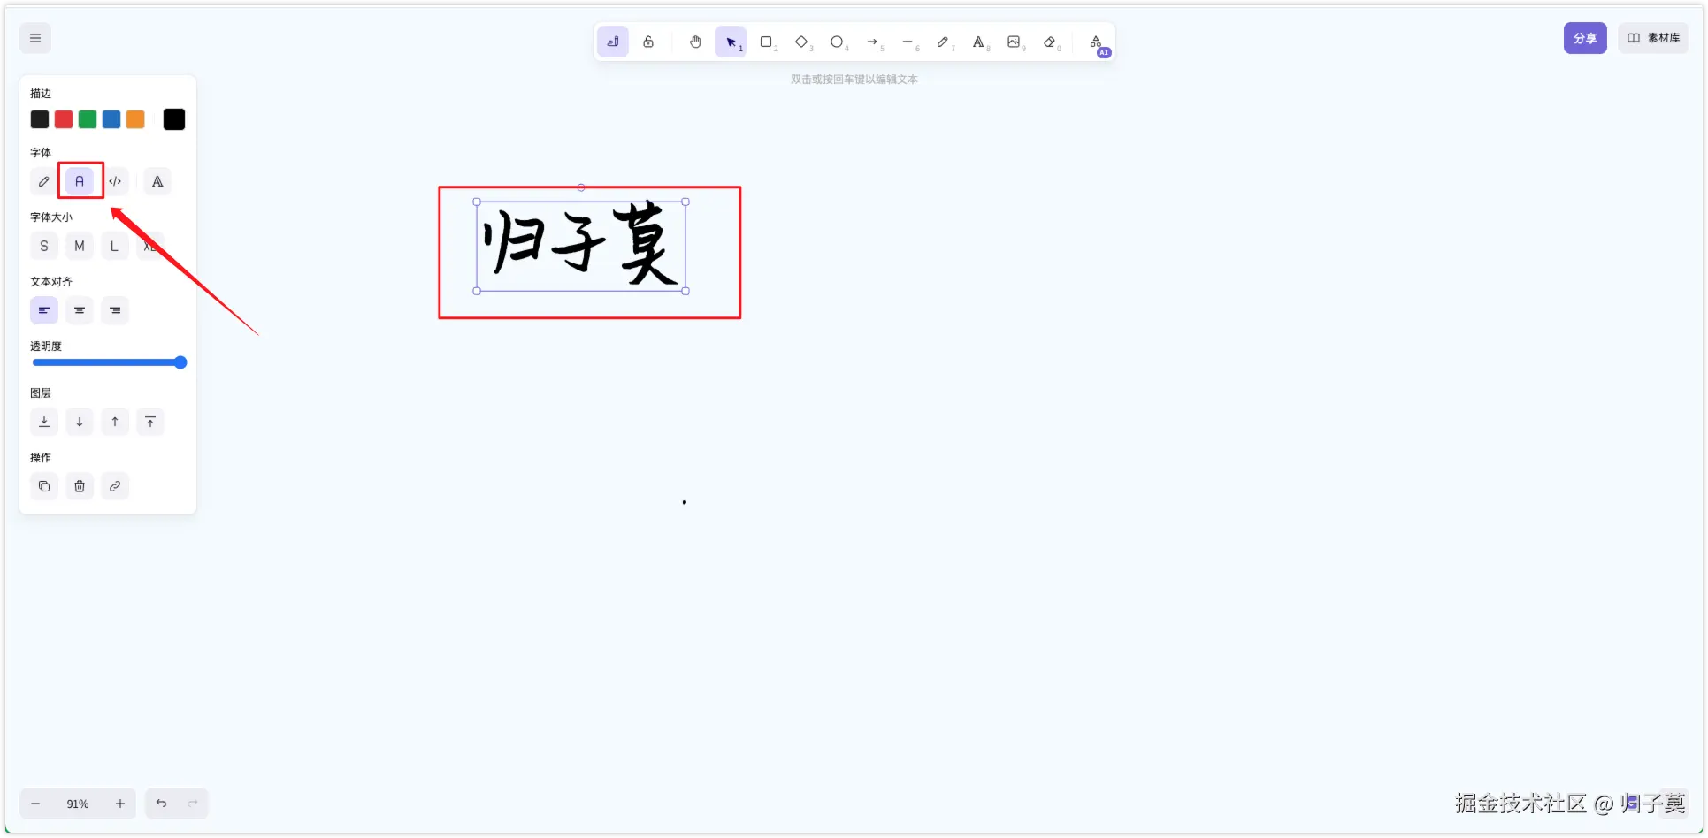The image size is (1708, 838).
Task: Delete selection with the trash icon
Action: (x=80, y=486)
